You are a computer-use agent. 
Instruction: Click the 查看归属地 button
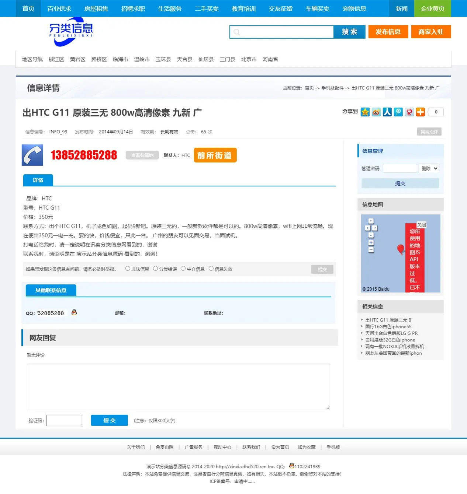[x=142, y=155]
